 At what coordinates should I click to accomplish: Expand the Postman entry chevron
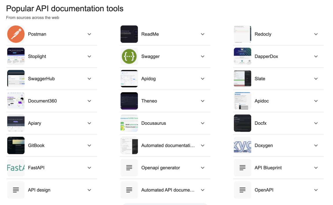coord(89,34)
